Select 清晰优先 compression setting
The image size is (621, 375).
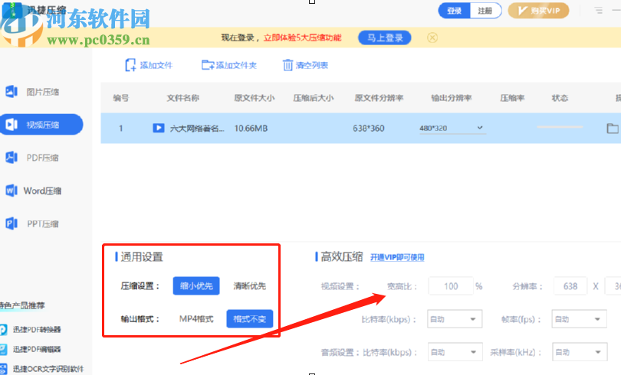click(249, 285)
